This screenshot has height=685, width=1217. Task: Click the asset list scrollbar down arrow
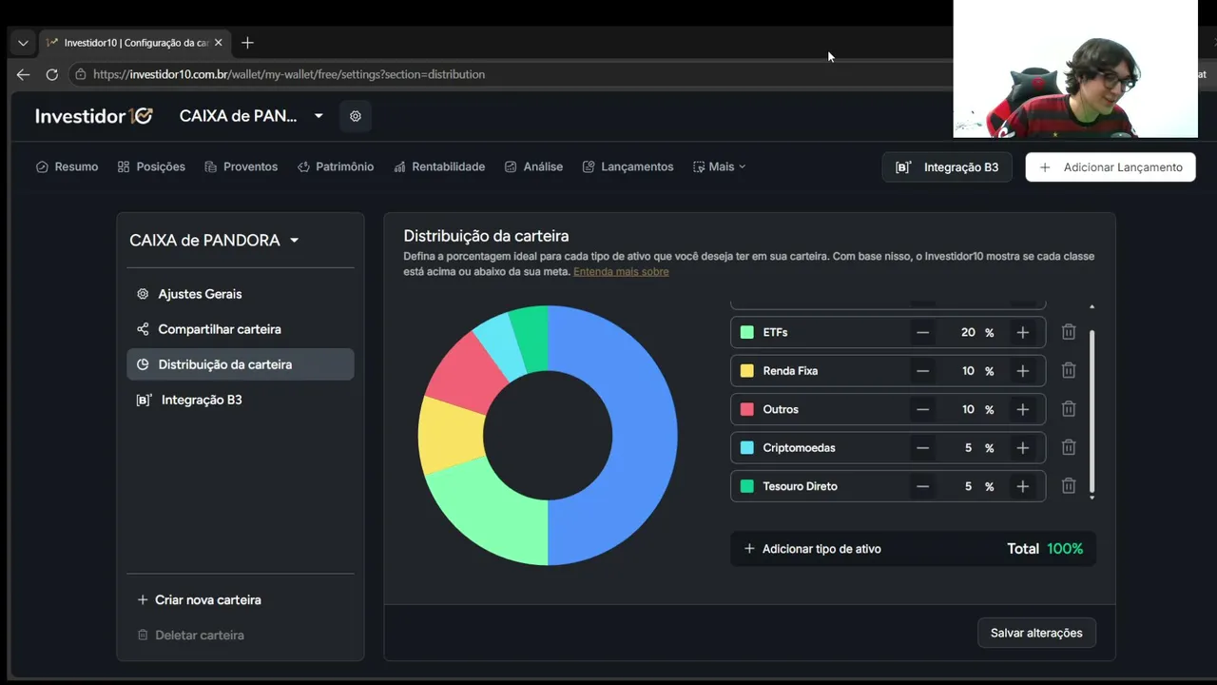click(1091, 498)
